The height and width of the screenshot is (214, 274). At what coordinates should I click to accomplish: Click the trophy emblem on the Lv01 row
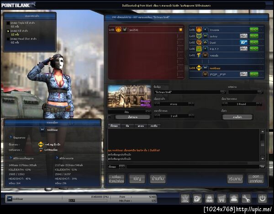tap(199, 55)
